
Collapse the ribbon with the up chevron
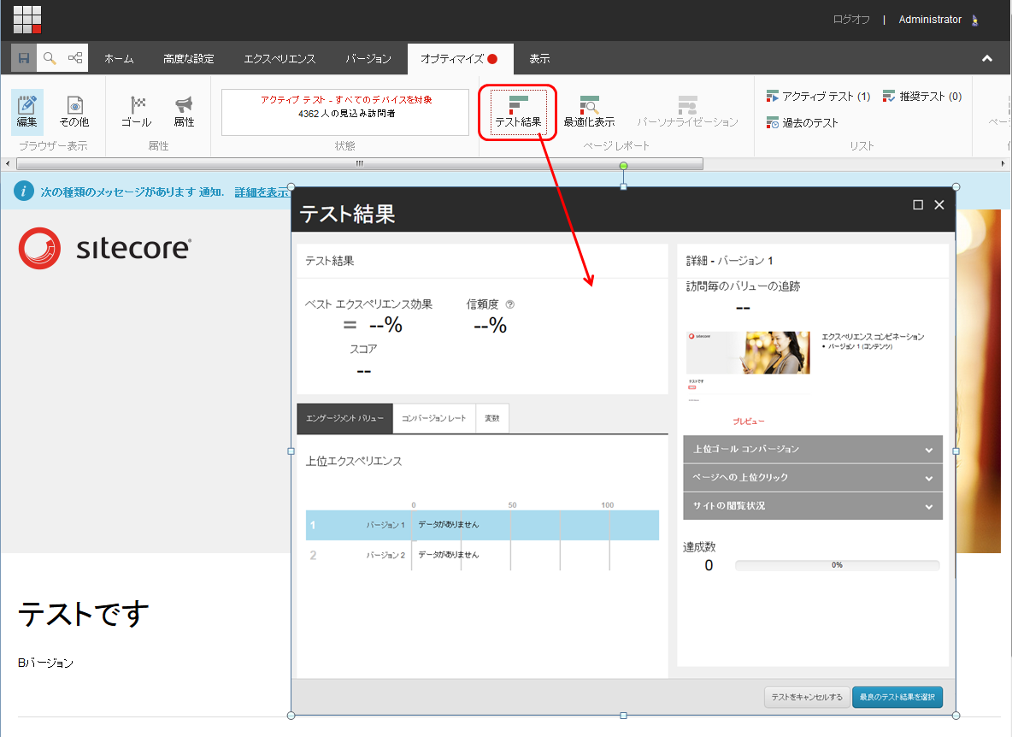[987, 59]
